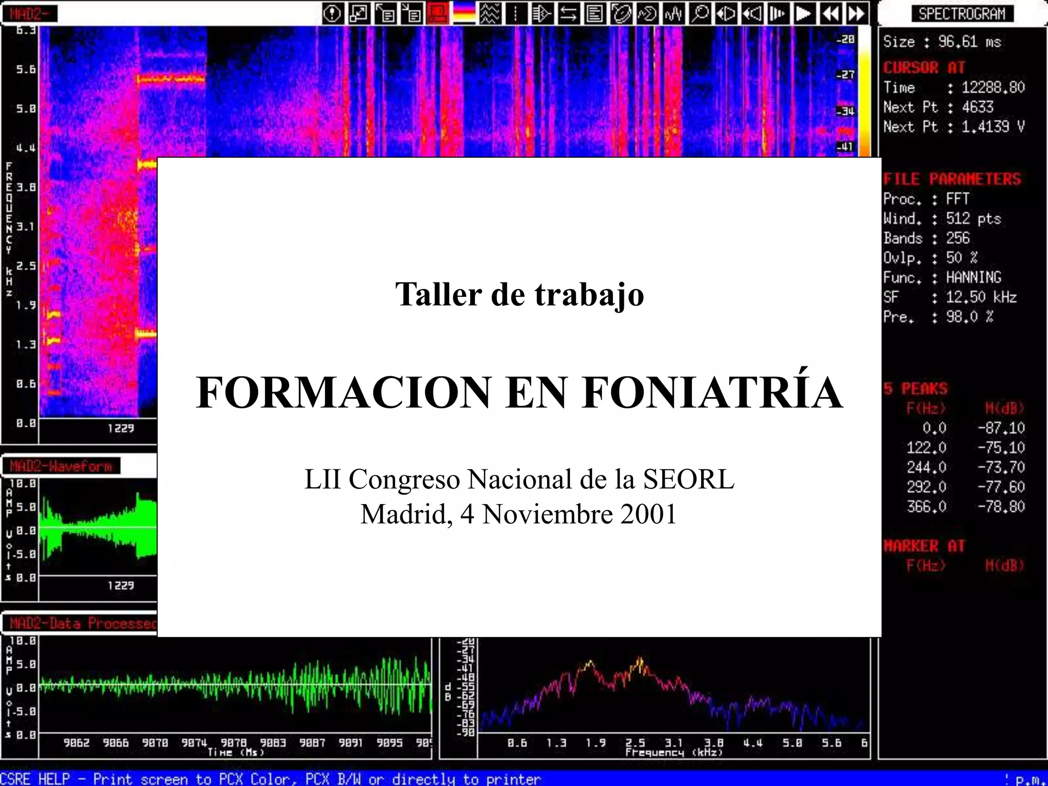Select the MAD2-Data Processed window title
Viewport: 1048px width, 786px height.
point(82,623)
